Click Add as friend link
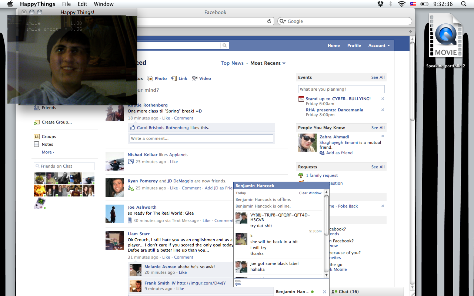 tap(339, 153)
